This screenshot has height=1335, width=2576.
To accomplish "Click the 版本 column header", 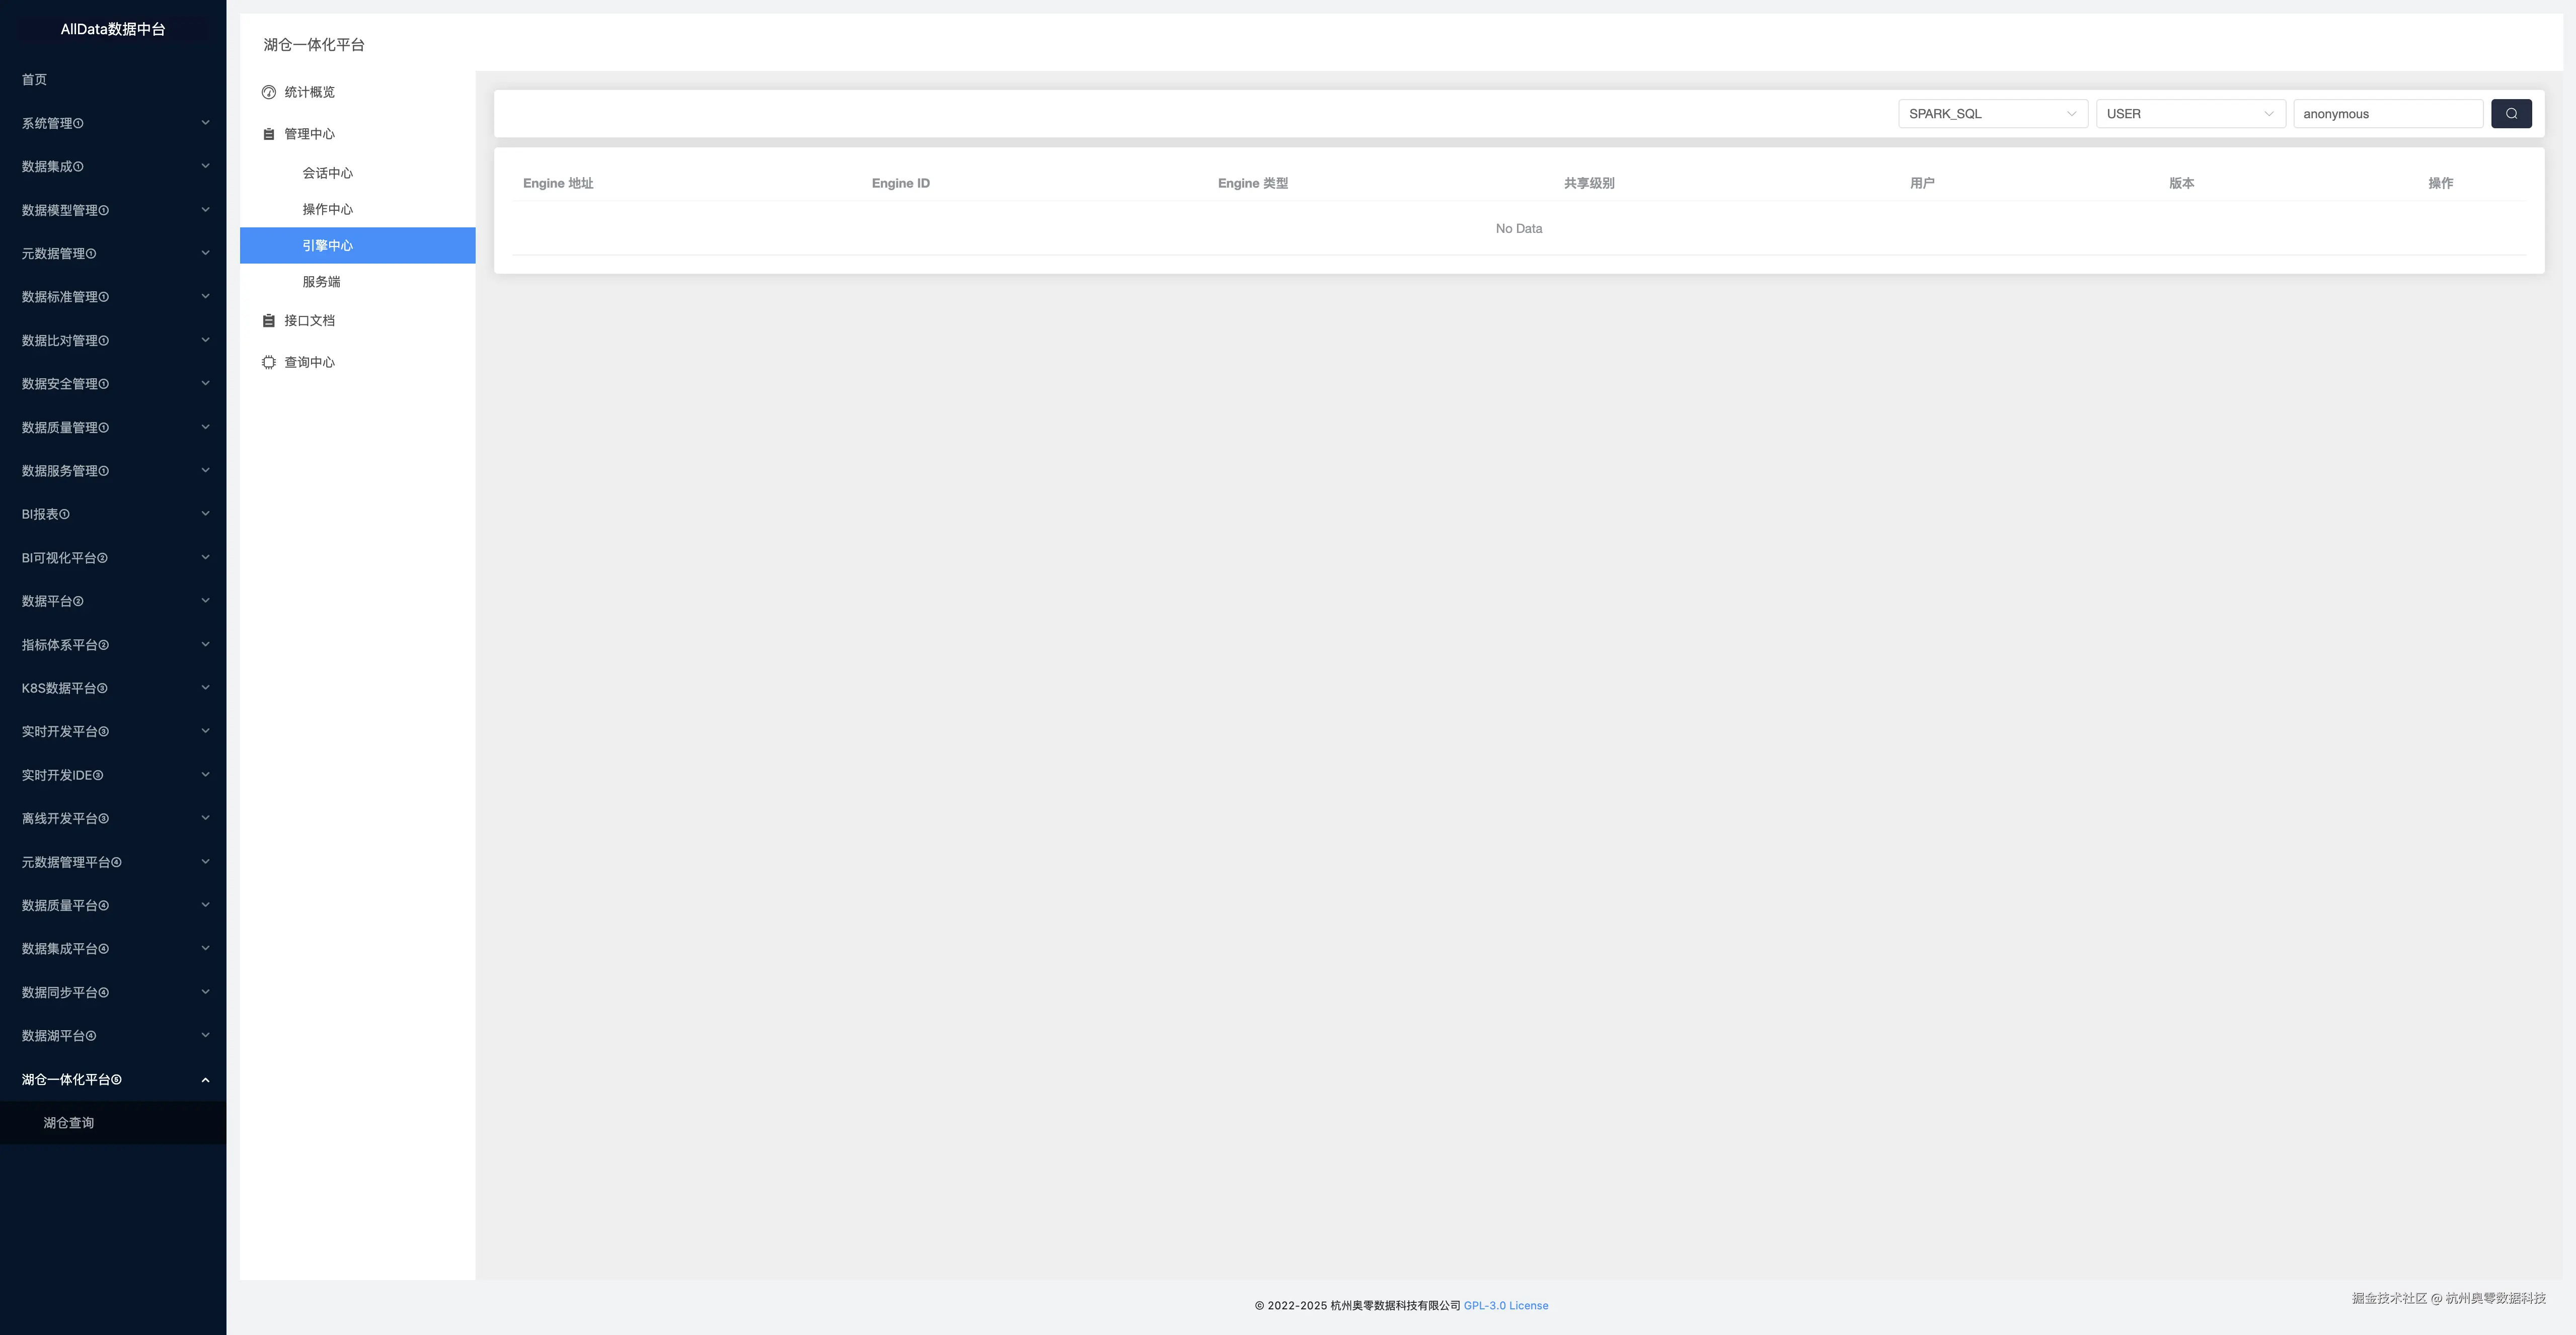I will point(2181,184).
